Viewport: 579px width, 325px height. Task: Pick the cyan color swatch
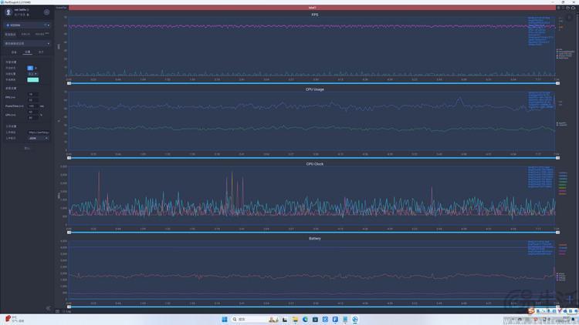coord(33,80)
